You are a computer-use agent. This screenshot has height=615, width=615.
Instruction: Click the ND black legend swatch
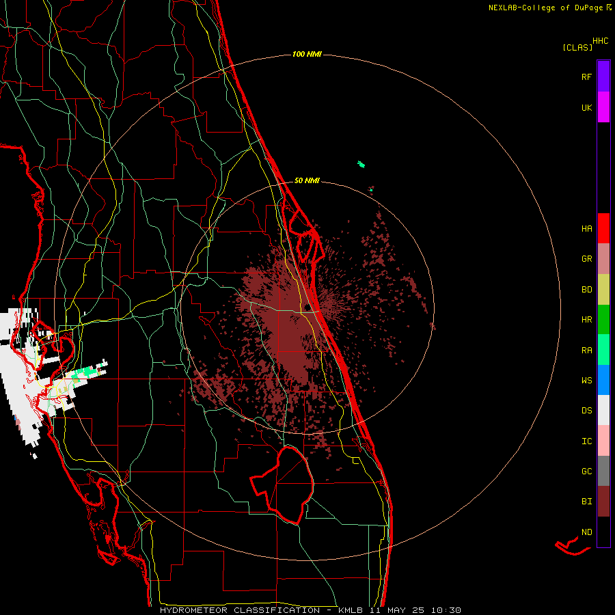pos(603,532)
